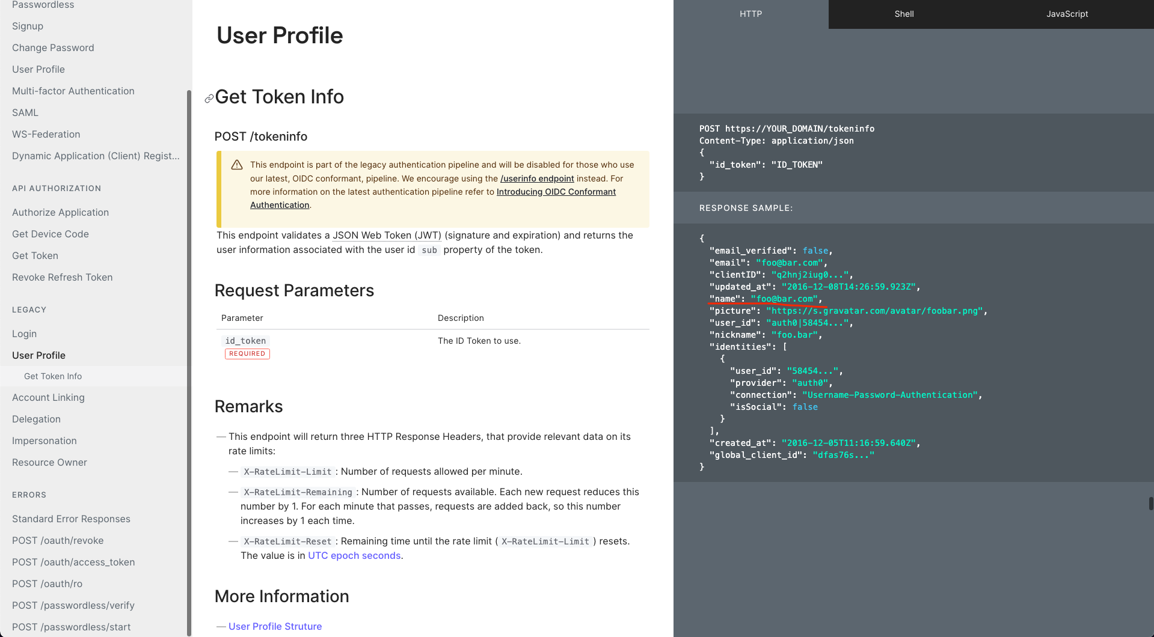
Task: Select the Authorize Application sidebar entry
Action: pyautogui.click(x=60, y=212)
